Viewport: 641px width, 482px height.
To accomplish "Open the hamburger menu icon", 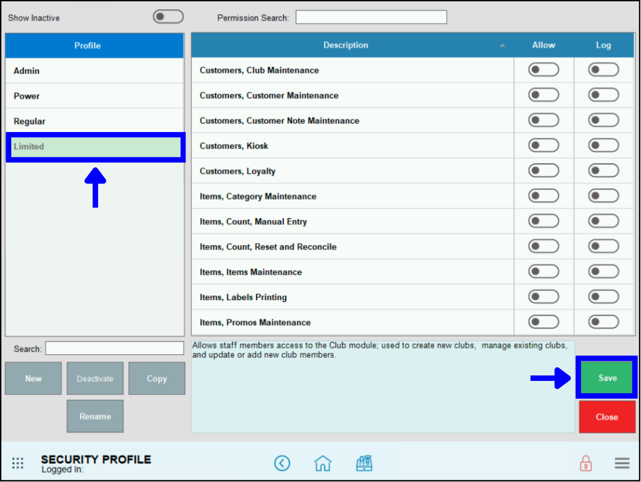I will tap(622, 463).
